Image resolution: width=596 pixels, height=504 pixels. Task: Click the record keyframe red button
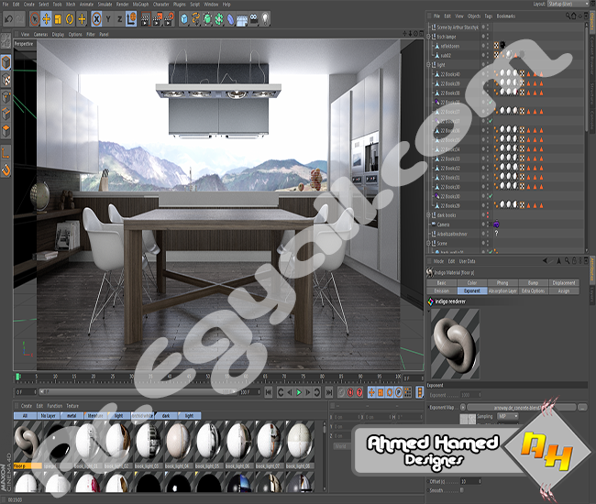coord(350,392)
